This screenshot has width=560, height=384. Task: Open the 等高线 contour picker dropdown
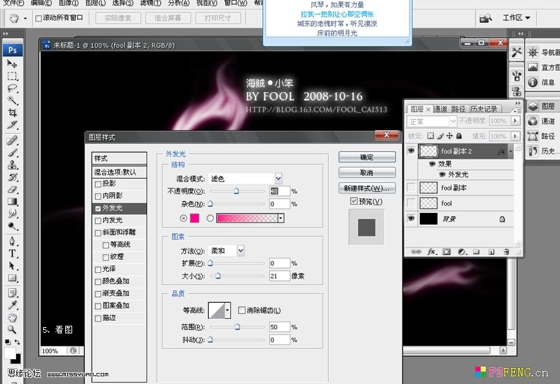[x=227, y=310]
